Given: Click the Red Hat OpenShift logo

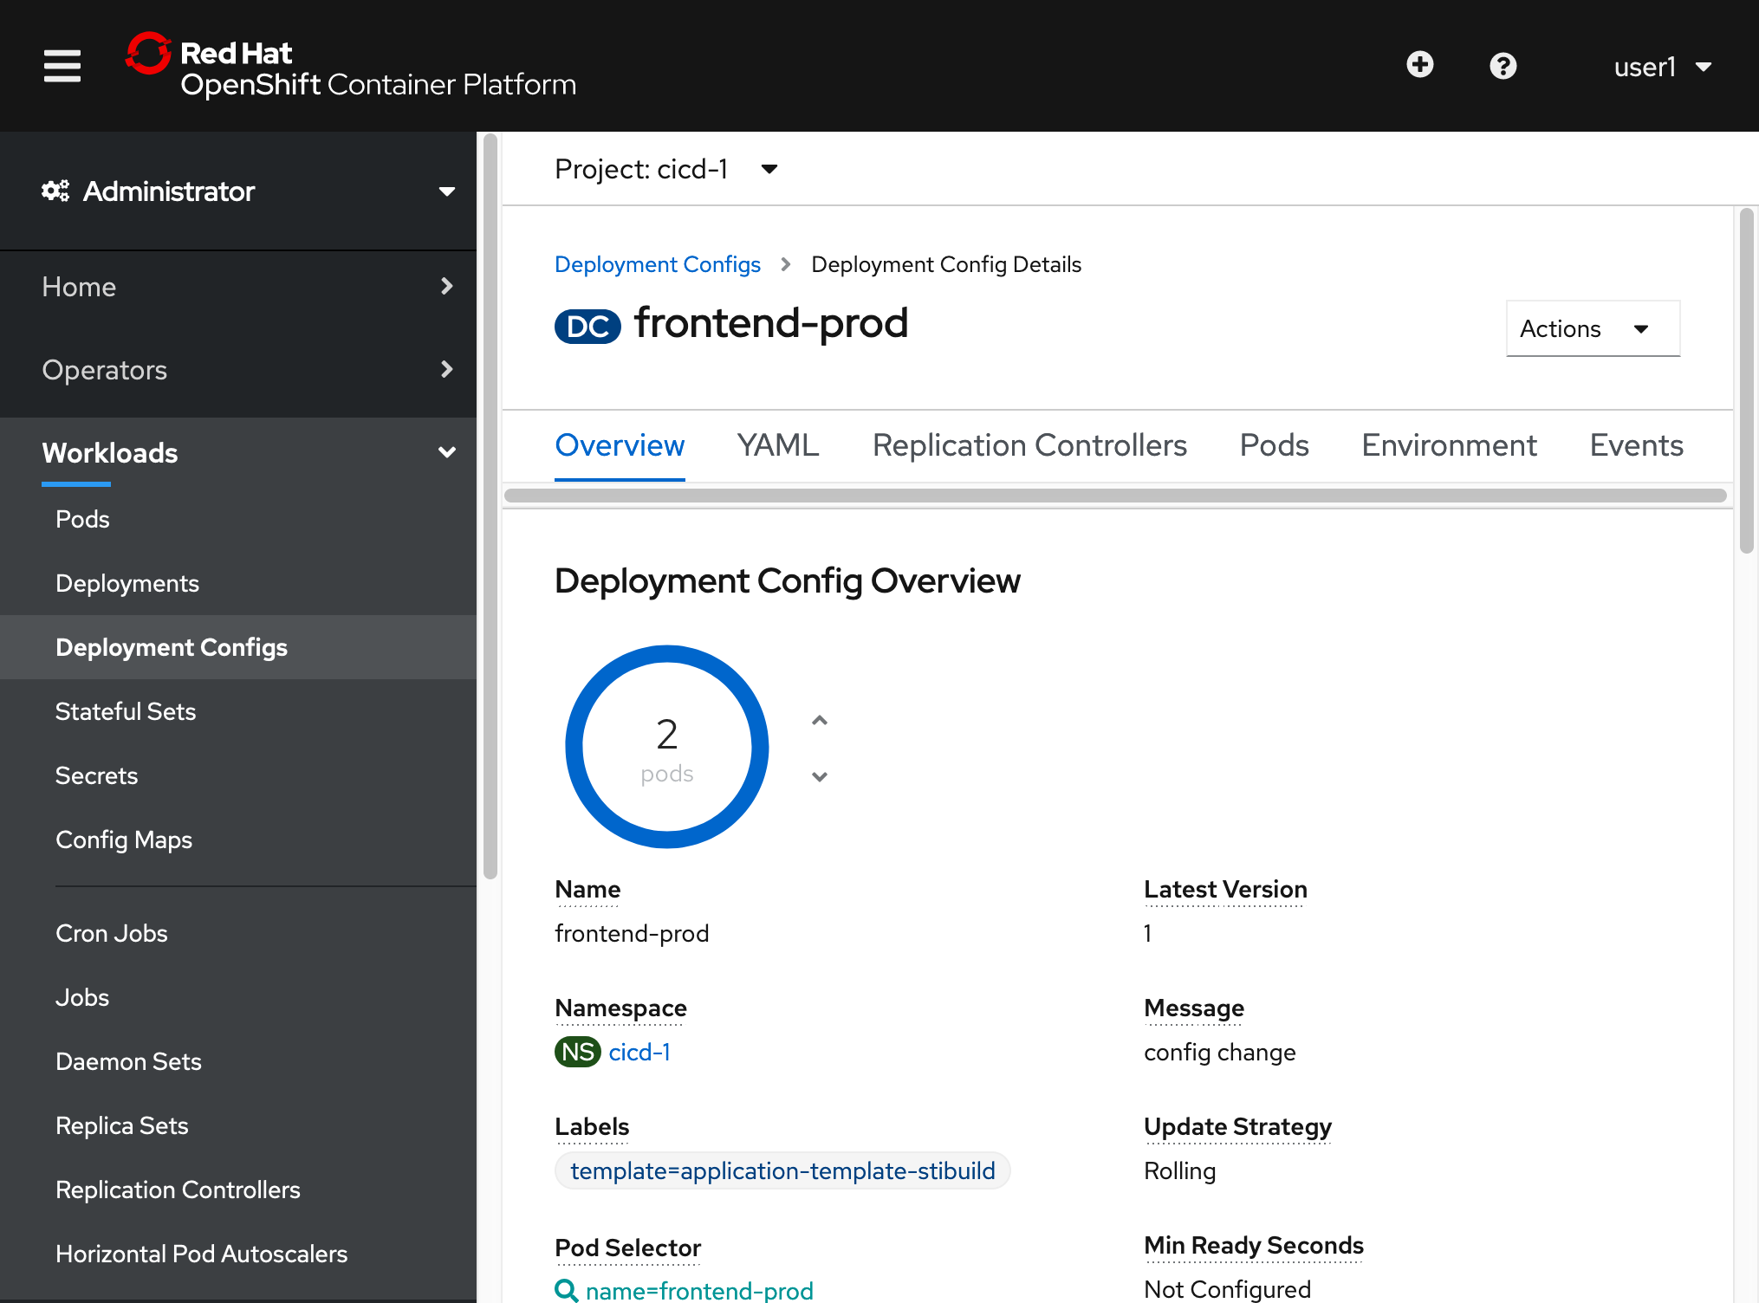Looking at the screenshot, I should (350, 66).
